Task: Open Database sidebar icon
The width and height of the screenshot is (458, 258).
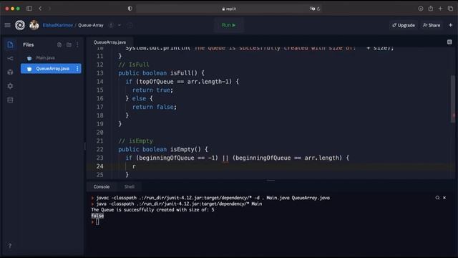Action: pyautogui.click(x=10, y=100)
